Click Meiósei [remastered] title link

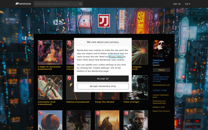pos(78,102)
